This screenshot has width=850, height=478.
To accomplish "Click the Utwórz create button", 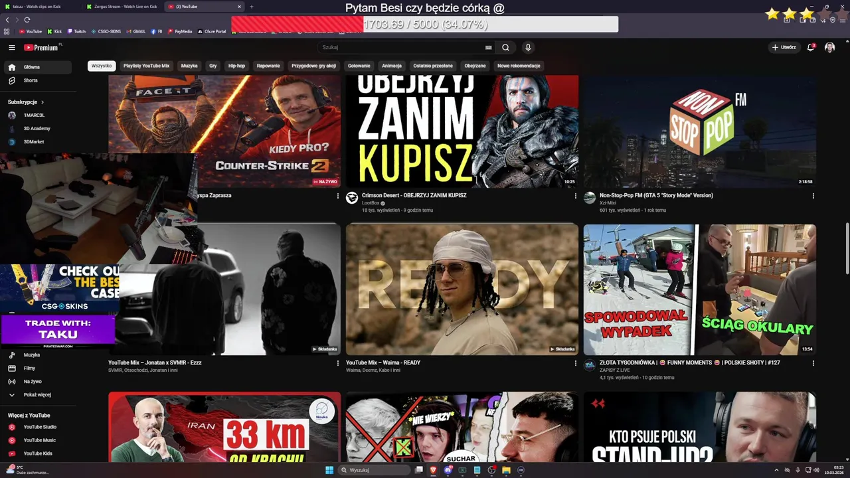I will click(x=784, y=48).
